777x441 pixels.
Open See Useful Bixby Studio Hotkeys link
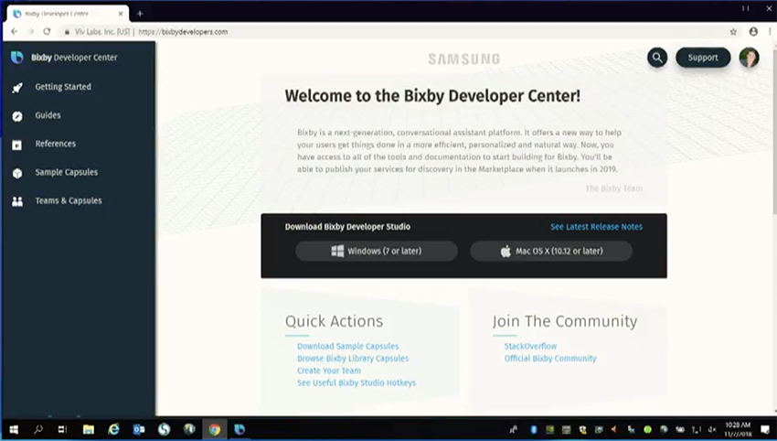pyautogui.click(x=357, y=383)
